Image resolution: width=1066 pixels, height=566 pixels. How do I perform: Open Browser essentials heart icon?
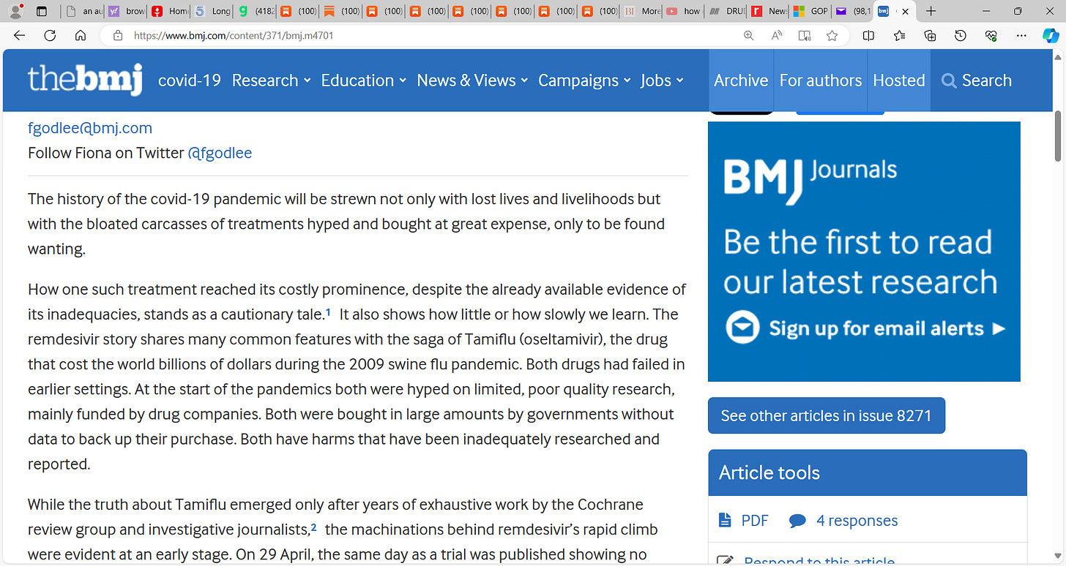tap(991, 35)
